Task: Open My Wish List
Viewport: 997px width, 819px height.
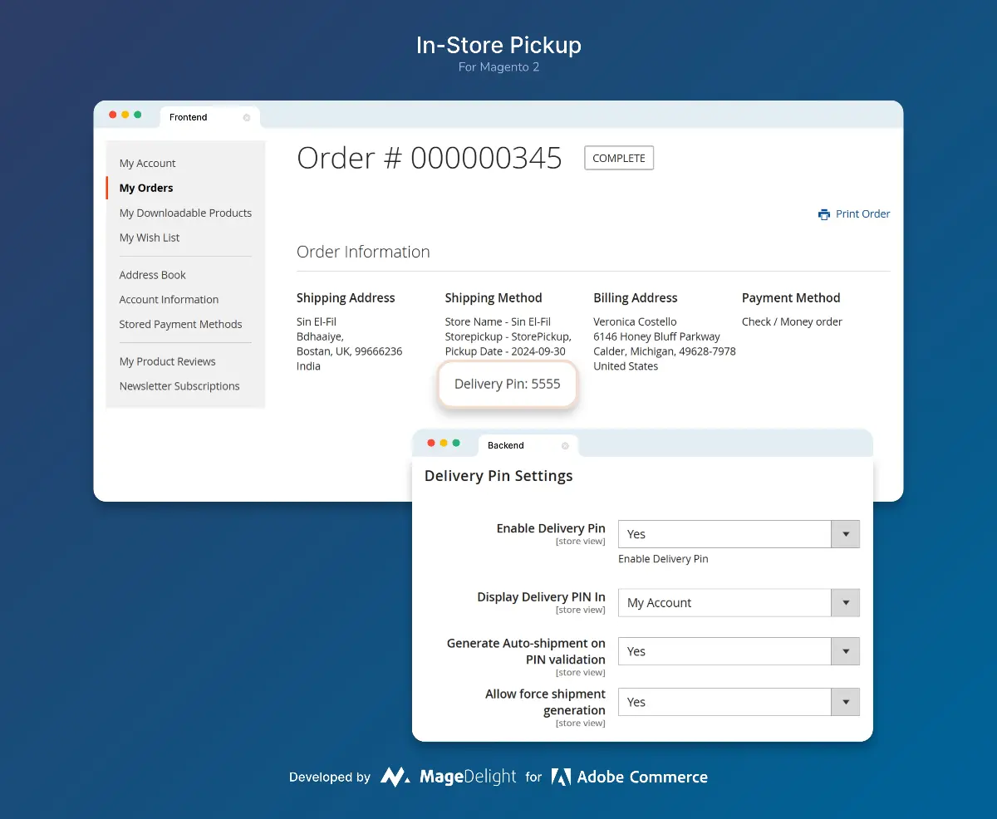Action: pos(150,238)
